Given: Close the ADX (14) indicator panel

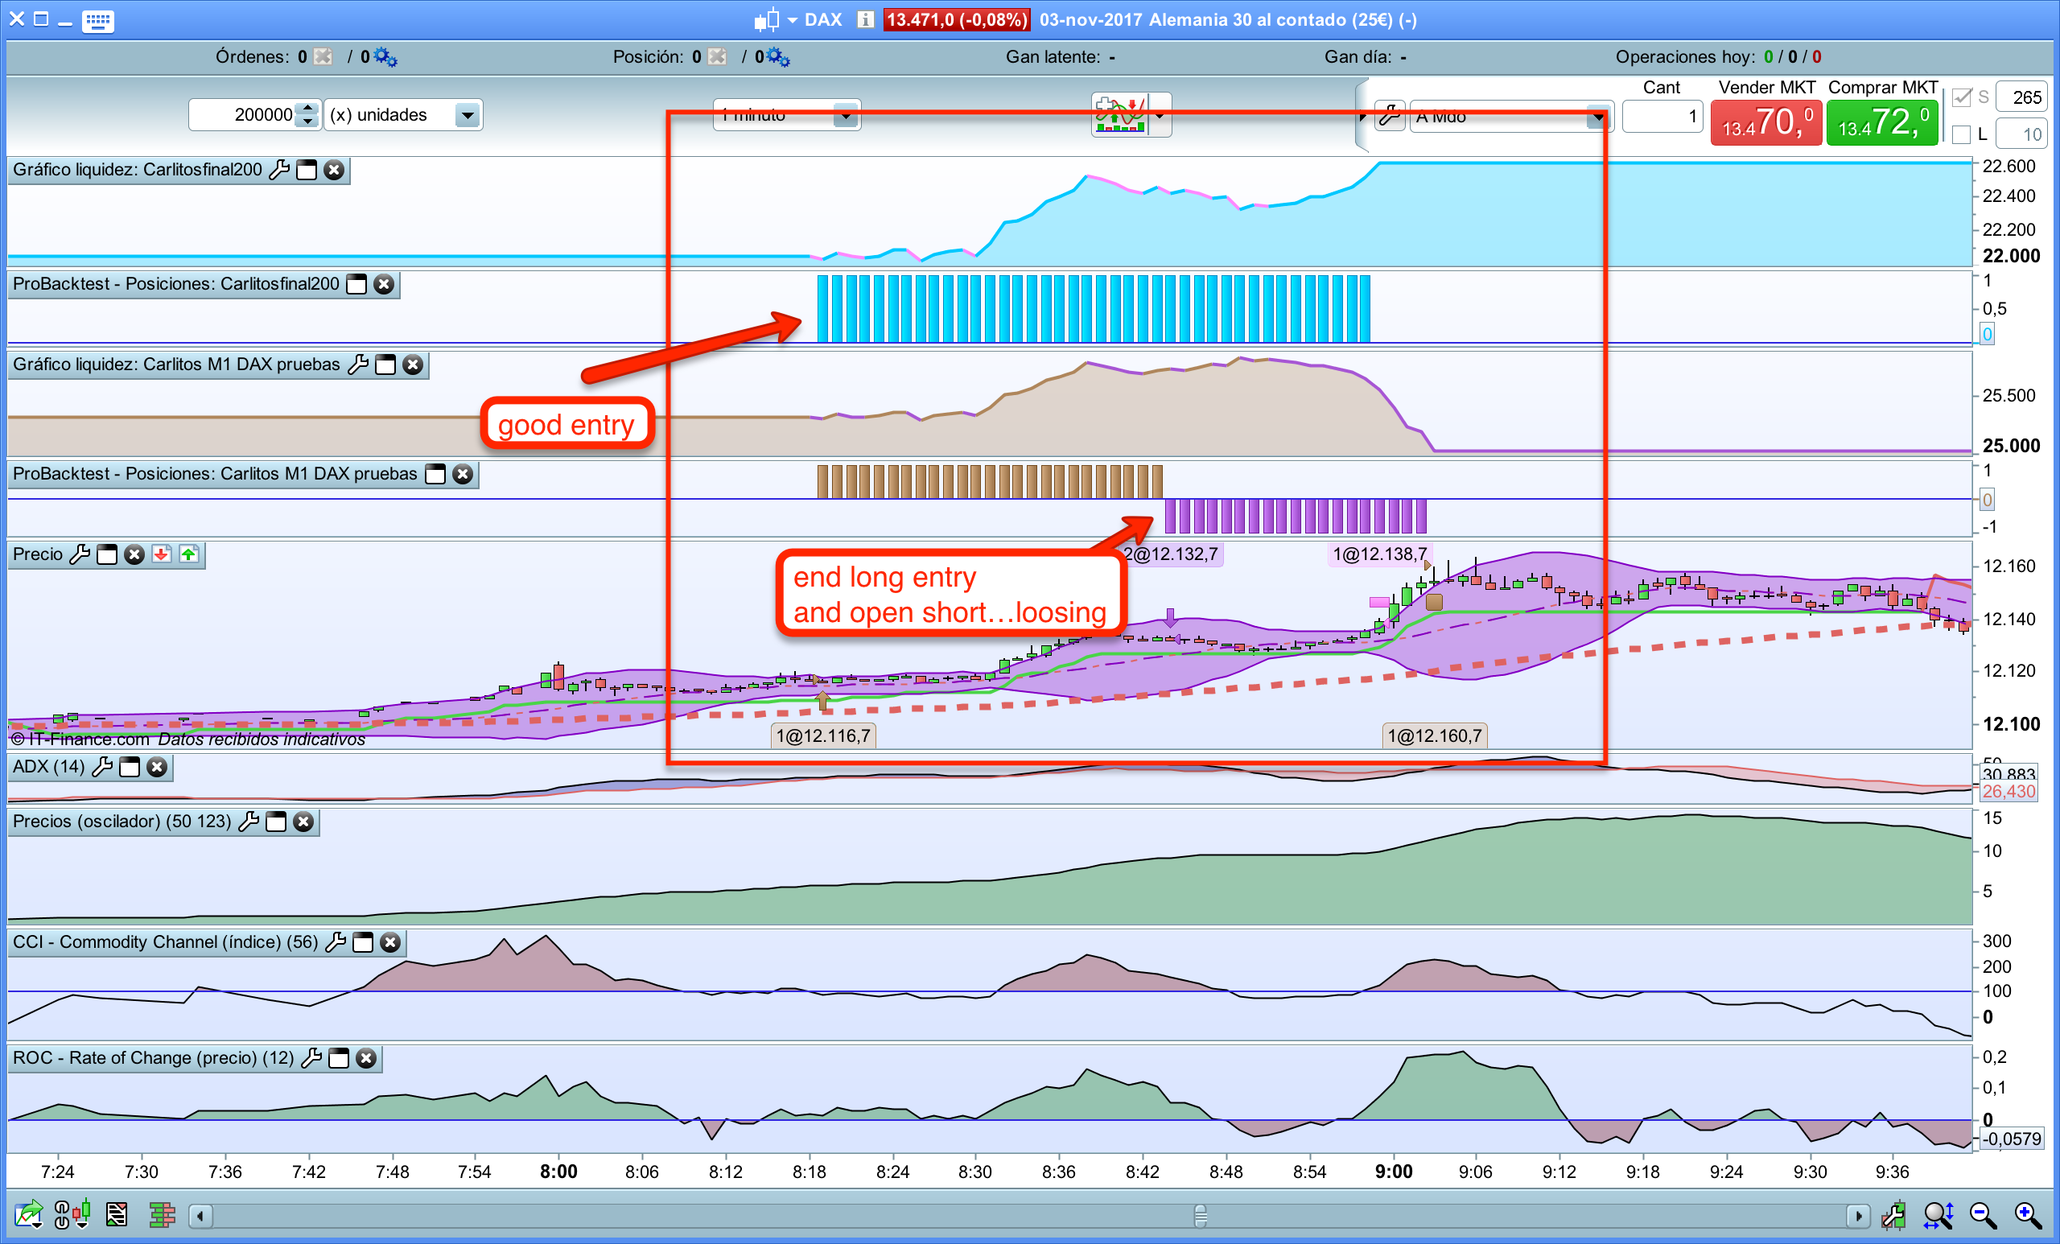Looking at the screenshot, I should pos(157,768).
